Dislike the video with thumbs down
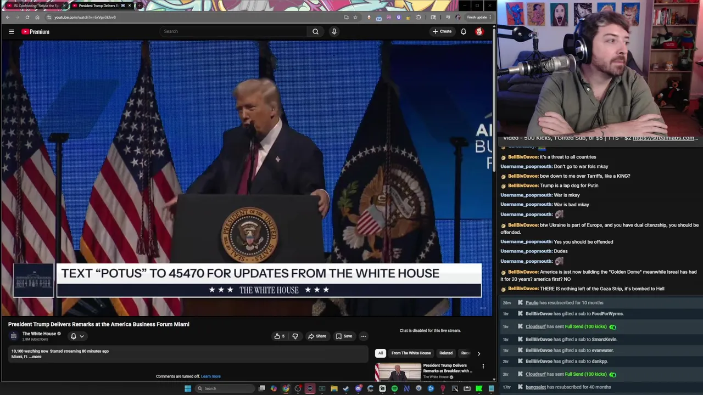 (295, 336)
